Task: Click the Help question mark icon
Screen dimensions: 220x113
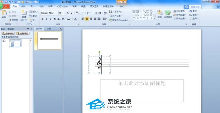Action: 218,7
